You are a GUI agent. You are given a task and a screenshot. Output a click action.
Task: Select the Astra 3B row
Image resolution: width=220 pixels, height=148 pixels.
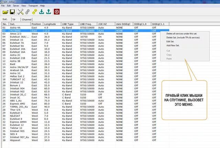pos(85,61)
